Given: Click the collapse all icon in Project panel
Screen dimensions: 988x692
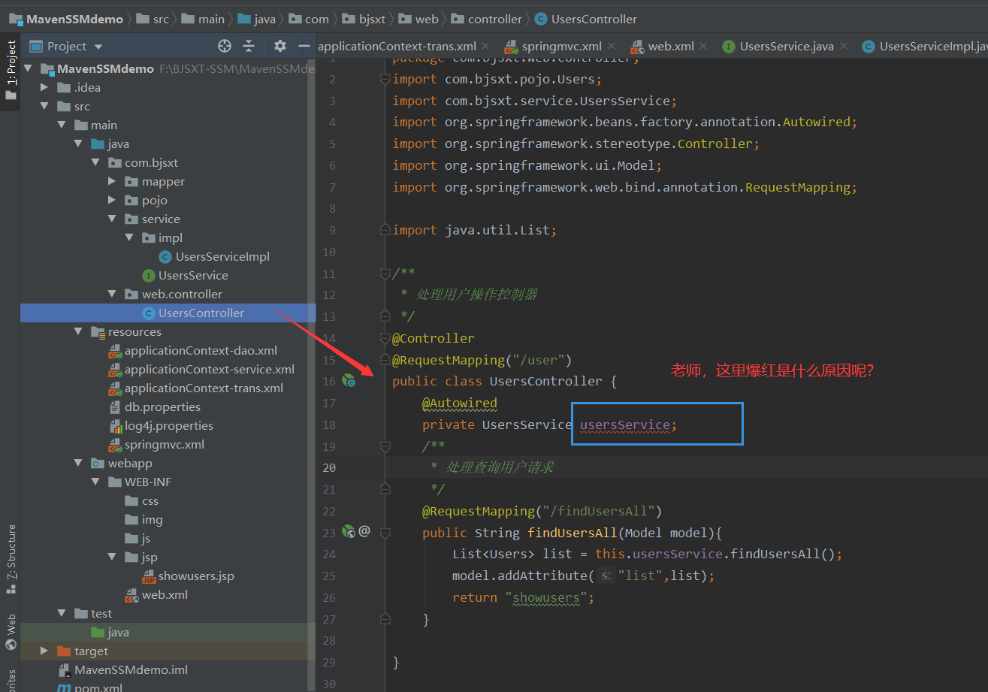Looking at the screenshot, I should click(249, 46).
